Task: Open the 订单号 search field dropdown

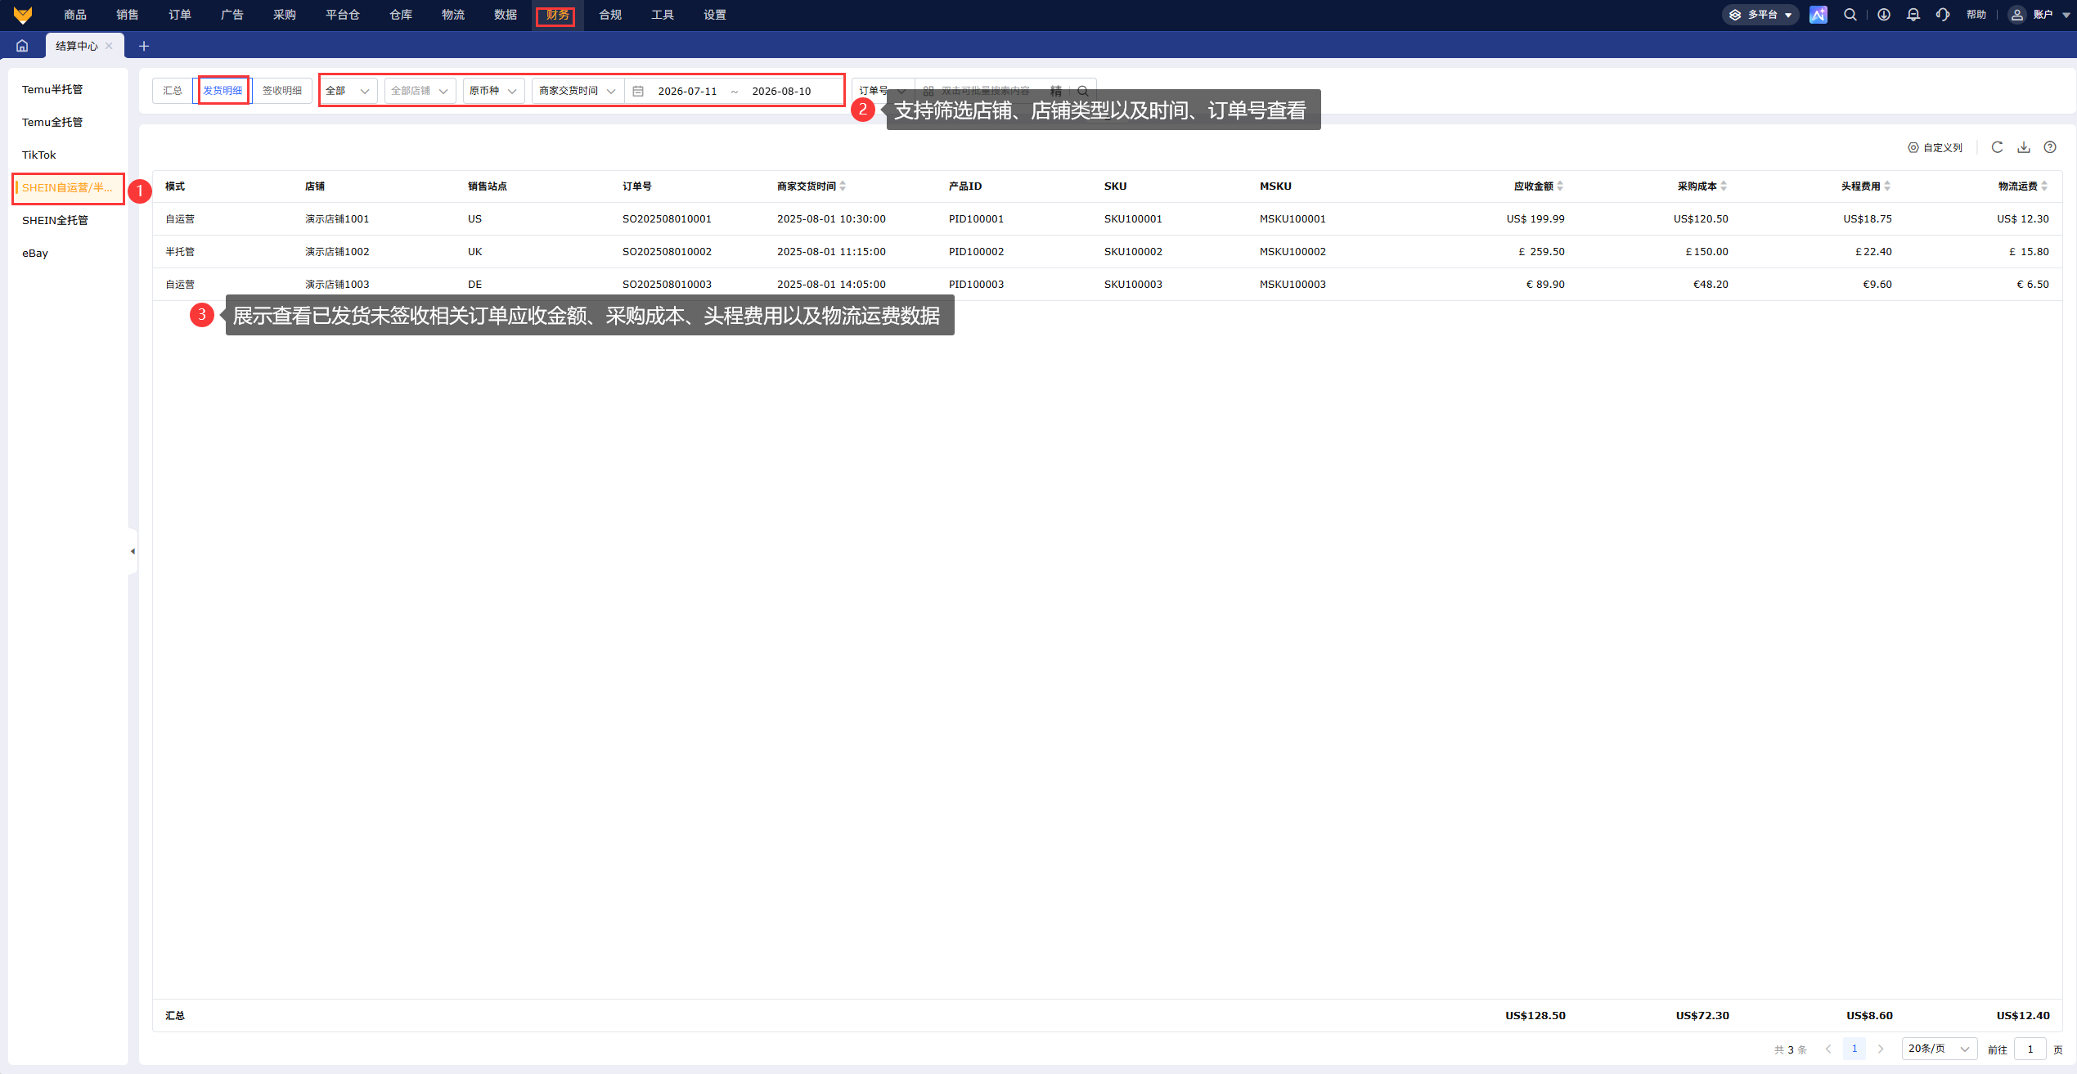Action: pos(882,91)
